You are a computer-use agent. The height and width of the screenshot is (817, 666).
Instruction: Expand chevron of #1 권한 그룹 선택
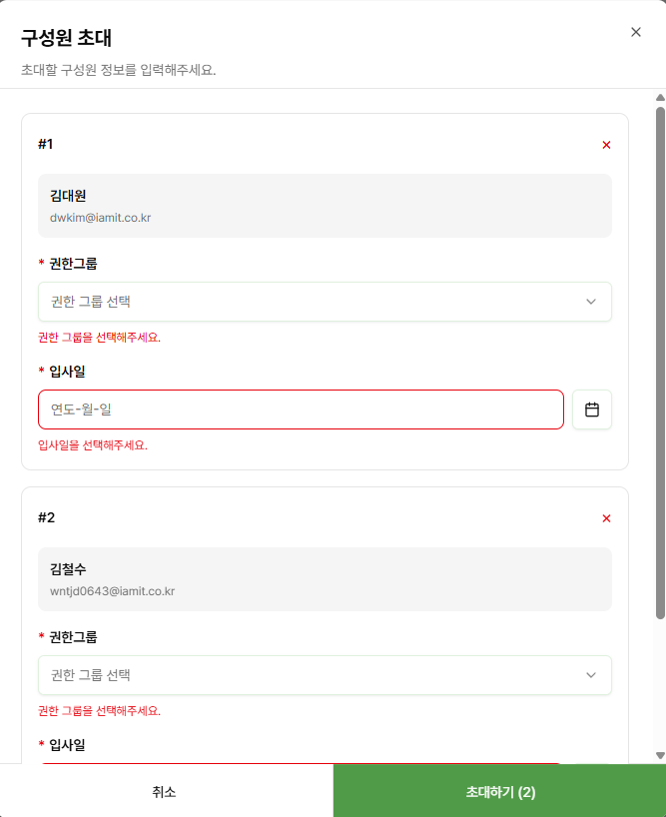[x=590, y=302]
